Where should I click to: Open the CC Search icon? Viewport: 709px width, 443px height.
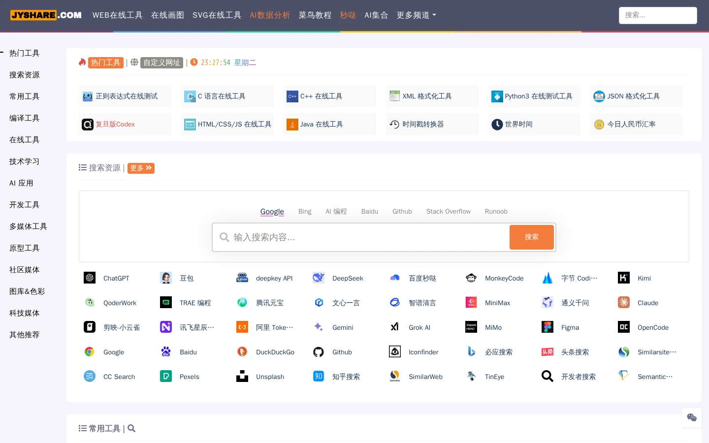(90, 377)
